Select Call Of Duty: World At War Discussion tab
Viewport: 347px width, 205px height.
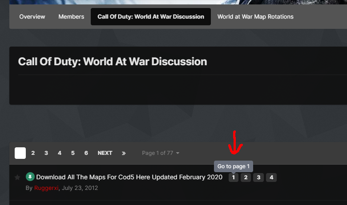pos(151,17)
